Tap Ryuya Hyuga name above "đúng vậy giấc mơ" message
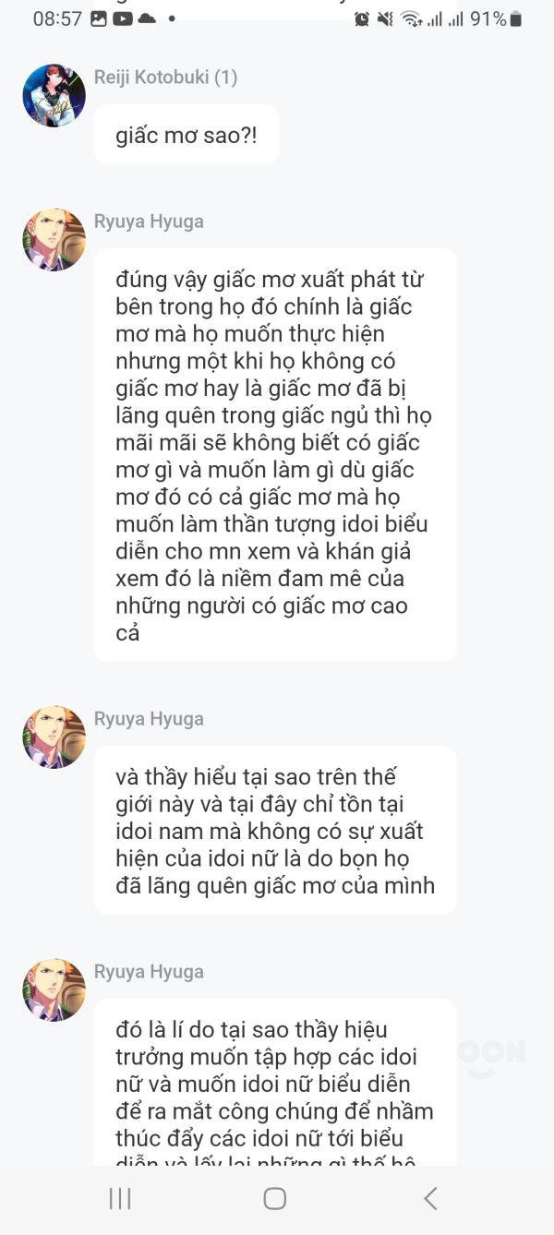 click(x=149, y=222)
